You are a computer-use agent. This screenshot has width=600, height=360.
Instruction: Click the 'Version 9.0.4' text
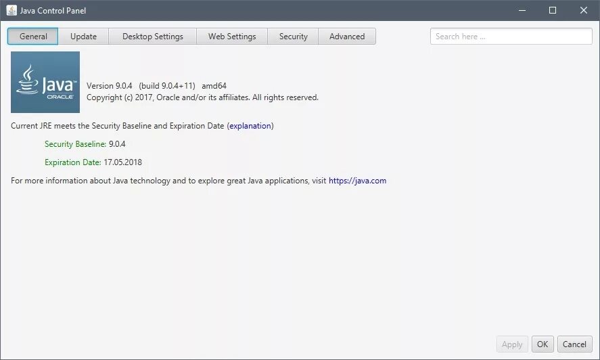pyautogui.click(x=110, y=86)
